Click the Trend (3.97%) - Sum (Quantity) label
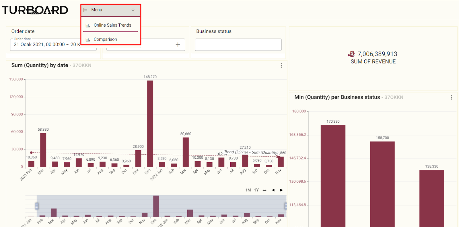459x227 pixels. pos(251,152)
